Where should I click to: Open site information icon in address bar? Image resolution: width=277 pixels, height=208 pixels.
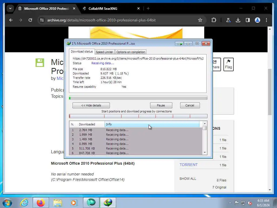click(42, 20)
